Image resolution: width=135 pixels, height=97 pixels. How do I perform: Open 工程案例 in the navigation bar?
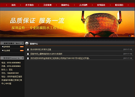click(47, 5)
